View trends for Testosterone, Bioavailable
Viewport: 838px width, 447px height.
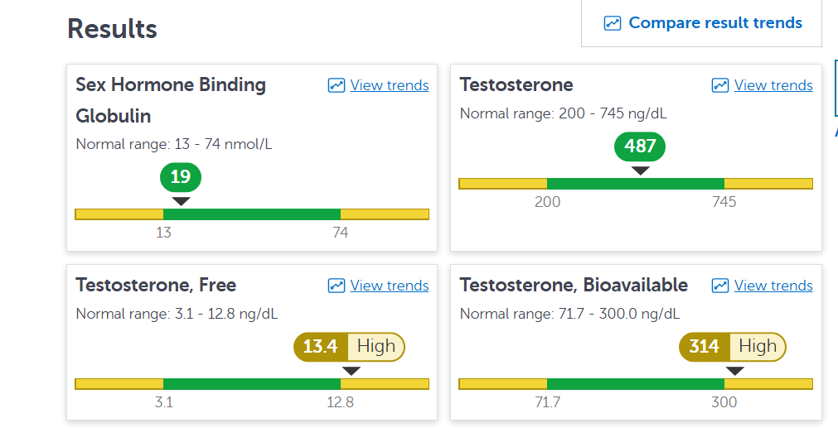tap(773, 286)
